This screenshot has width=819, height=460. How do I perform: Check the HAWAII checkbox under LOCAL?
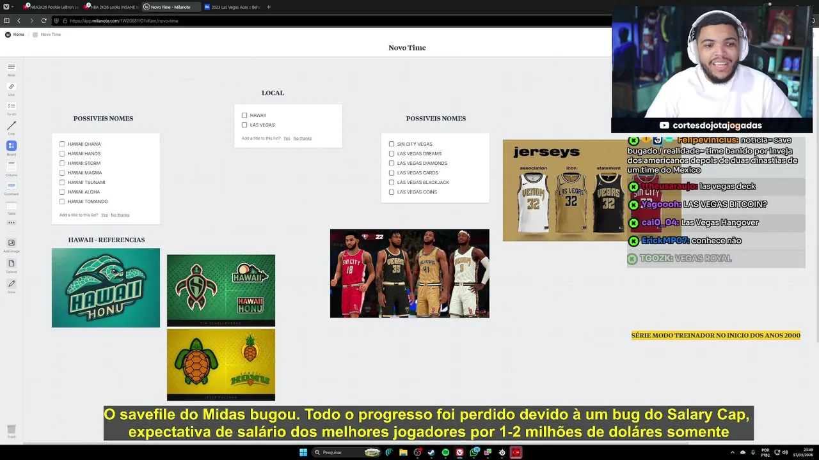(x=244, y=116)
